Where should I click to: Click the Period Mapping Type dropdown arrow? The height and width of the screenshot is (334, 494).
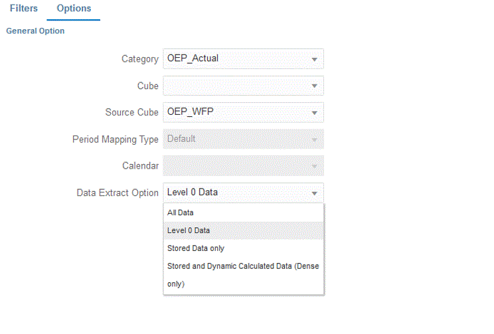point(314,139)
